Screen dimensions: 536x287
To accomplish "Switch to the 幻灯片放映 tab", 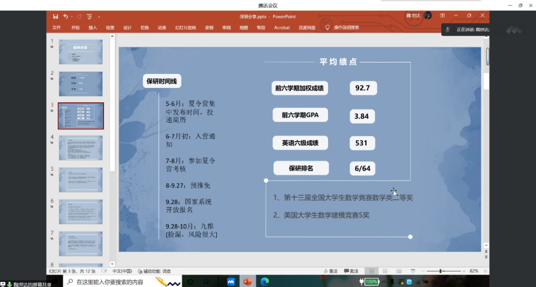I will [185, 28].
